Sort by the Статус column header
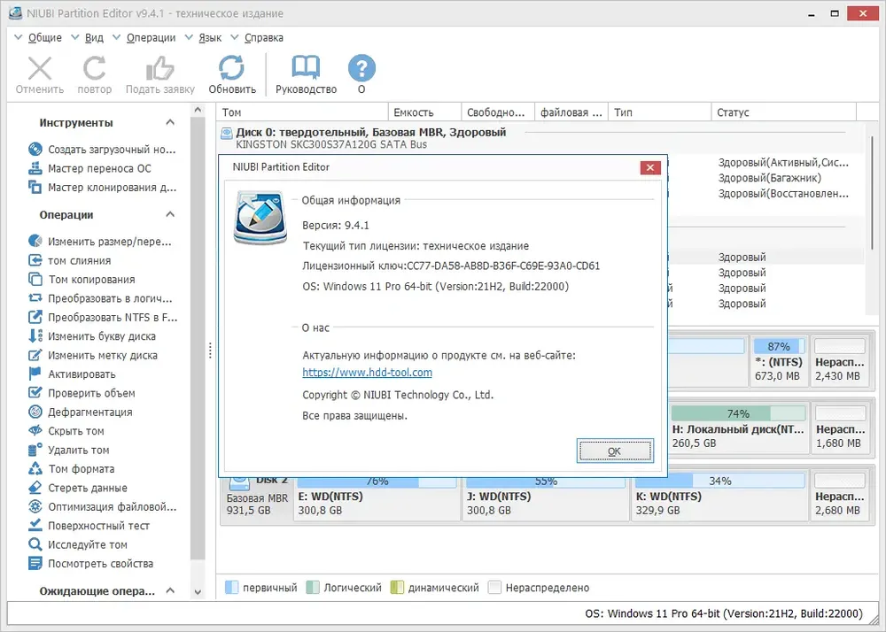 pyautogui.click(x=784, y=112)
